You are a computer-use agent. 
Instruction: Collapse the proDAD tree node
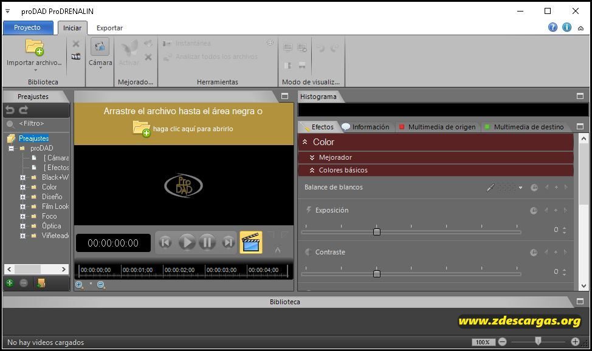[x=12, y=148]
